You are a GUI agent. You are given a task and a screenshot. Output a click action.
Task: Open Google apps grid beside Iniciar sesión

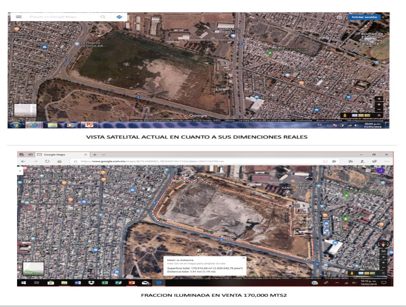tap(339, 17)
